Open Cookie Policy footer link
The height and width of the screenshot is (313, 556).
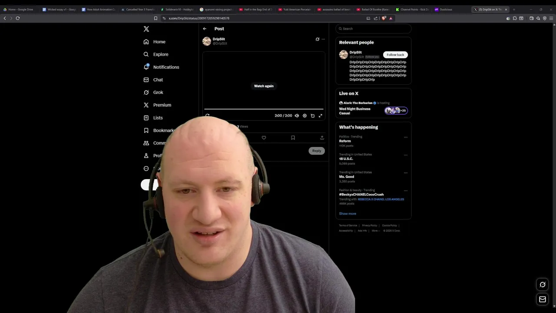click(390, 226)
